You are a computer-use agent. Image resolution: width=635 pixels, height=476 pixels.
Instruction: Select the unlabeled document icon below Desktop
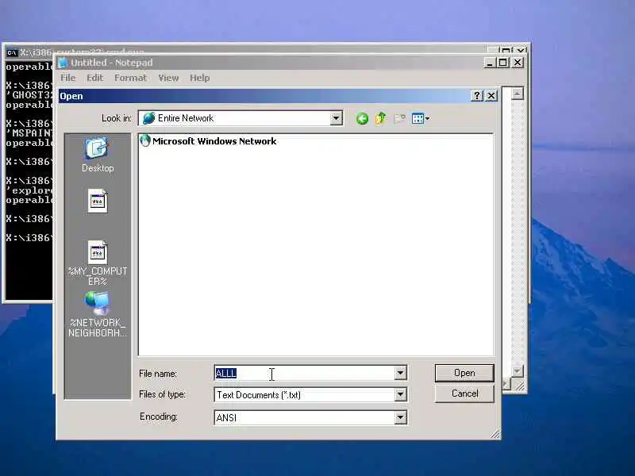[98, 202]
